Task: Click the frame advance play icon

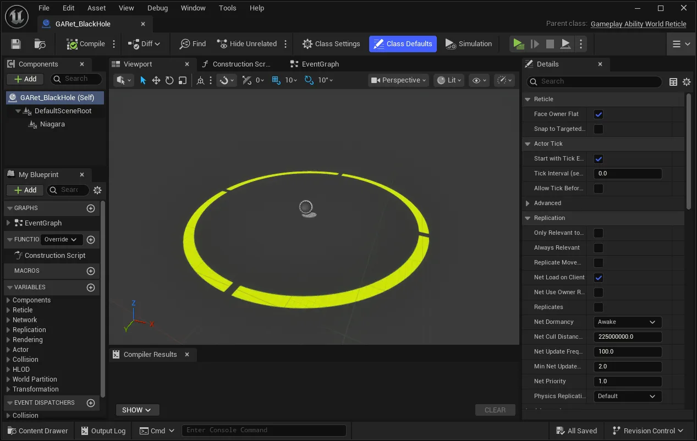Action: (x=534, y=44)
